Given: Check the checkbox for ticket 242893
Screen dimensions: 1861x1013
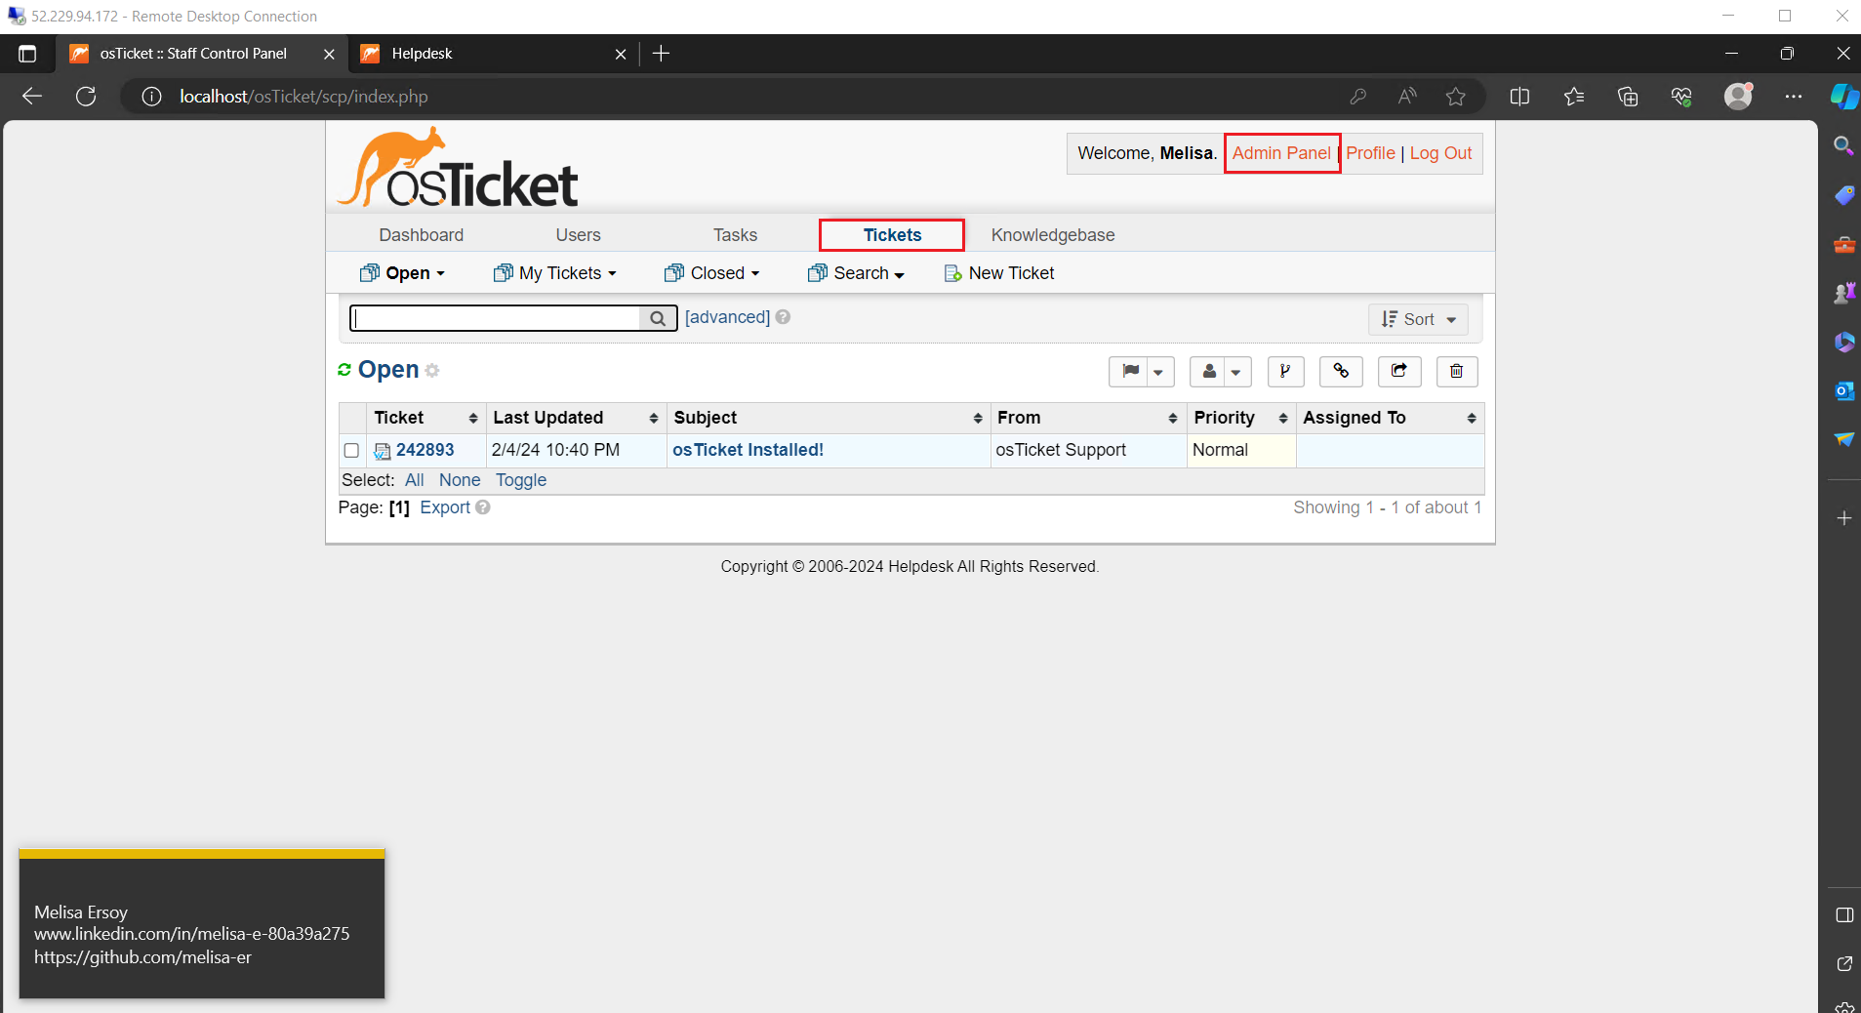Looking at the screenshot, I should [351, 451].
